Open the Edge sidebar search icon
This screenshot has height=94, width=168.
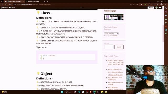point(166,8)
